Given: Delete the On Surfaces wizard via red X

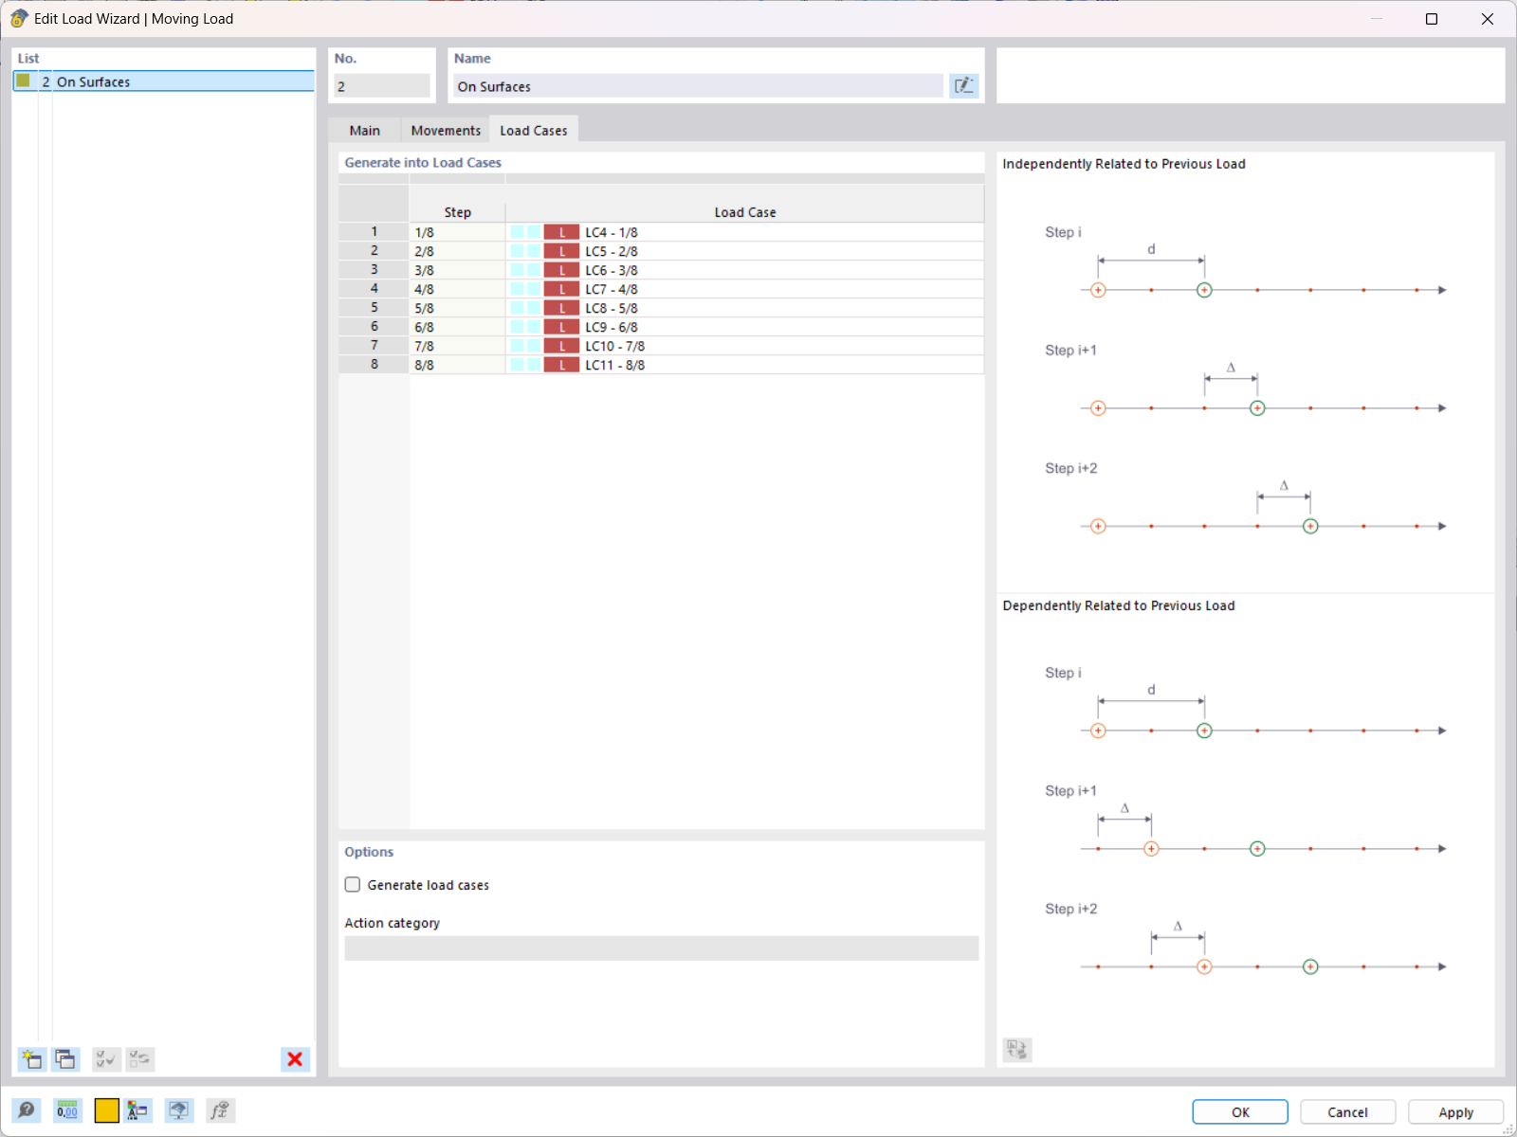Looking at the screenshot, I should (294, 1059).
